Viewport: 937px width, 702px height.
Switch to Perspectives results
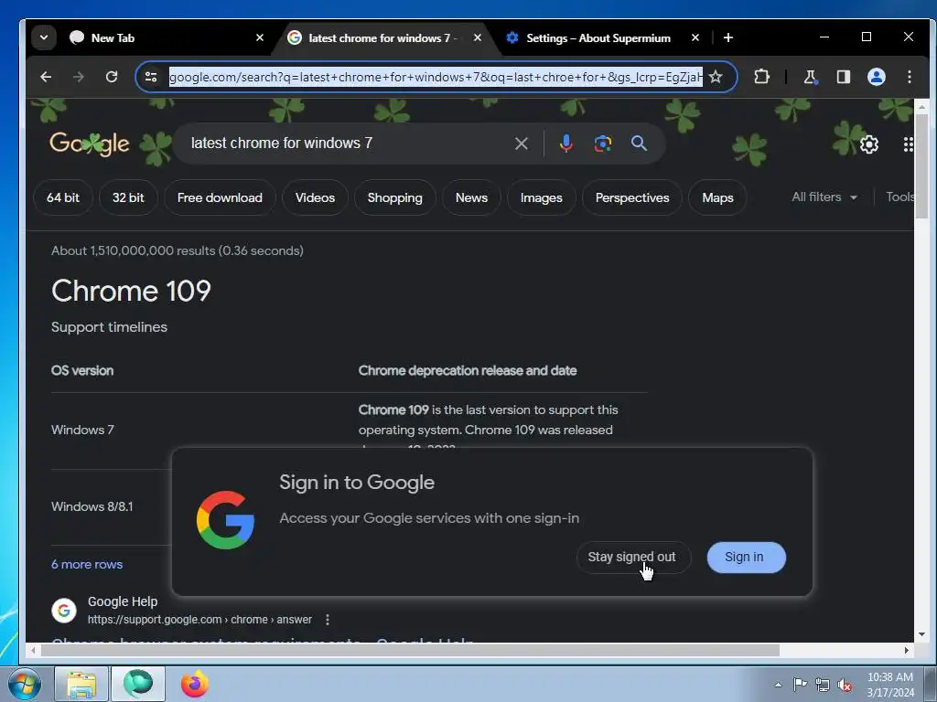point(632,197)
